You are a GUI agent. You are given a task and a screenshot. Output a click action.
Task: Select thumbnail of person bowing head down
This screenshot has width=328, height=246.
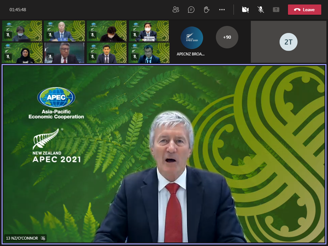point(107,31)
